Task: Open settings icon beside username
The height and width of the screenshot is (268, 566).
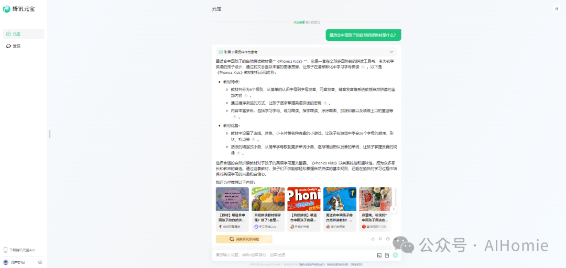Action: (40, 262)
